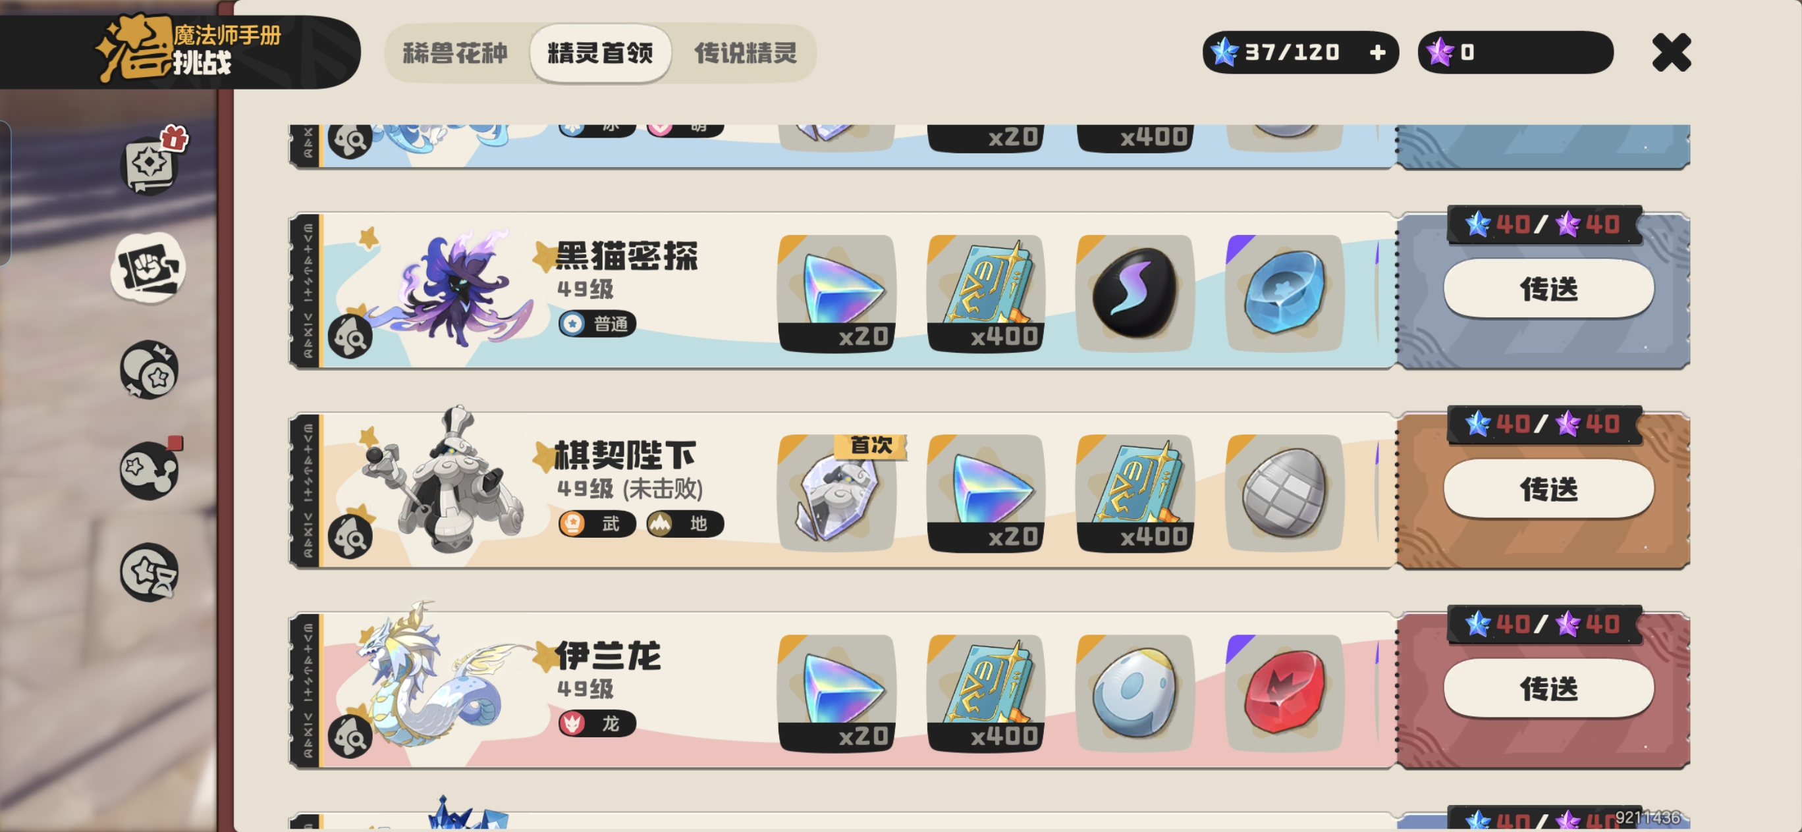
Task: View the red crystal reward for 伊兰龙
Action: click(x=1284, y=693)
